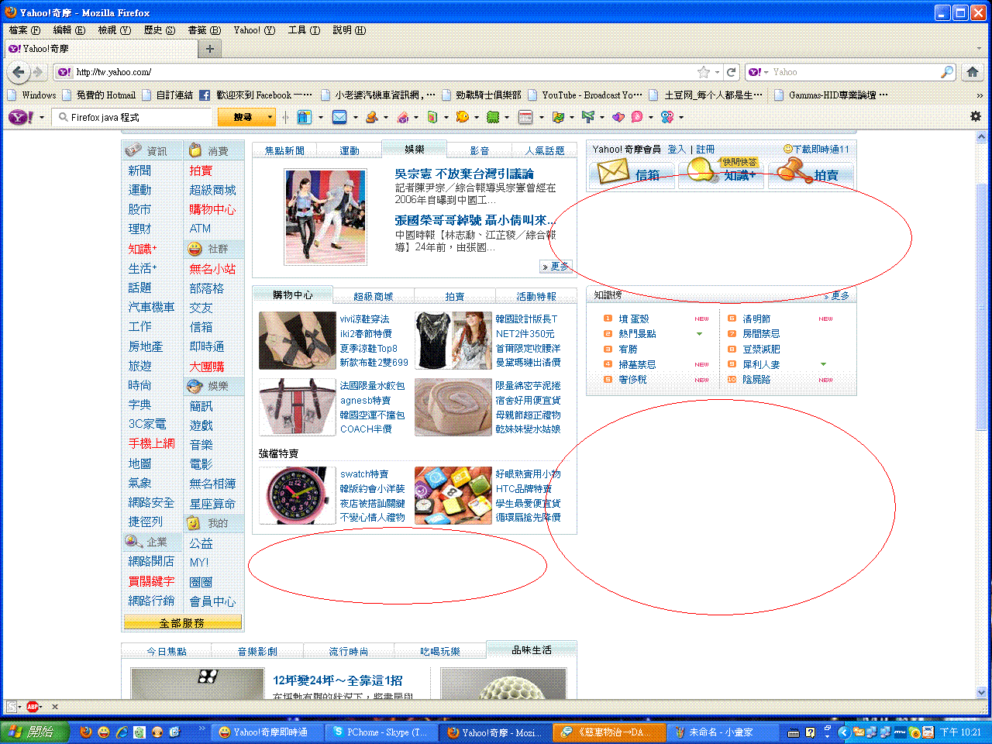Go back using the Firefox back arrow
Viewport: 992px width, 744px height.
point(19,72)
